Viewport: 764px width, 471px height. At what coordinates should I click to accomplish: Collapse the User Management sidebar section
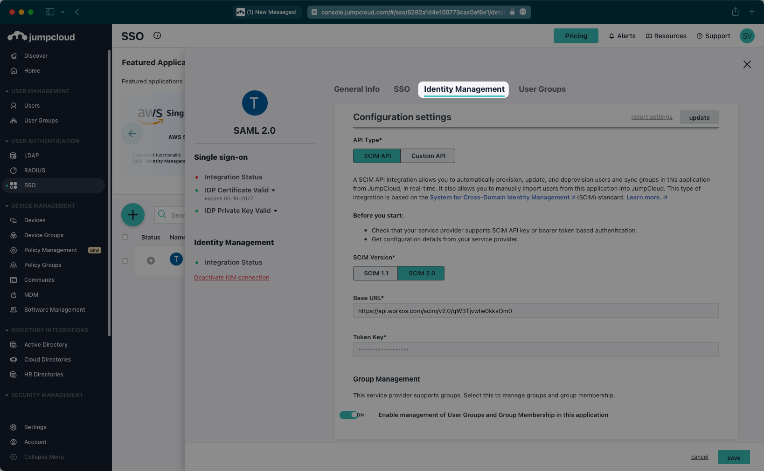[x=6, y=91]
